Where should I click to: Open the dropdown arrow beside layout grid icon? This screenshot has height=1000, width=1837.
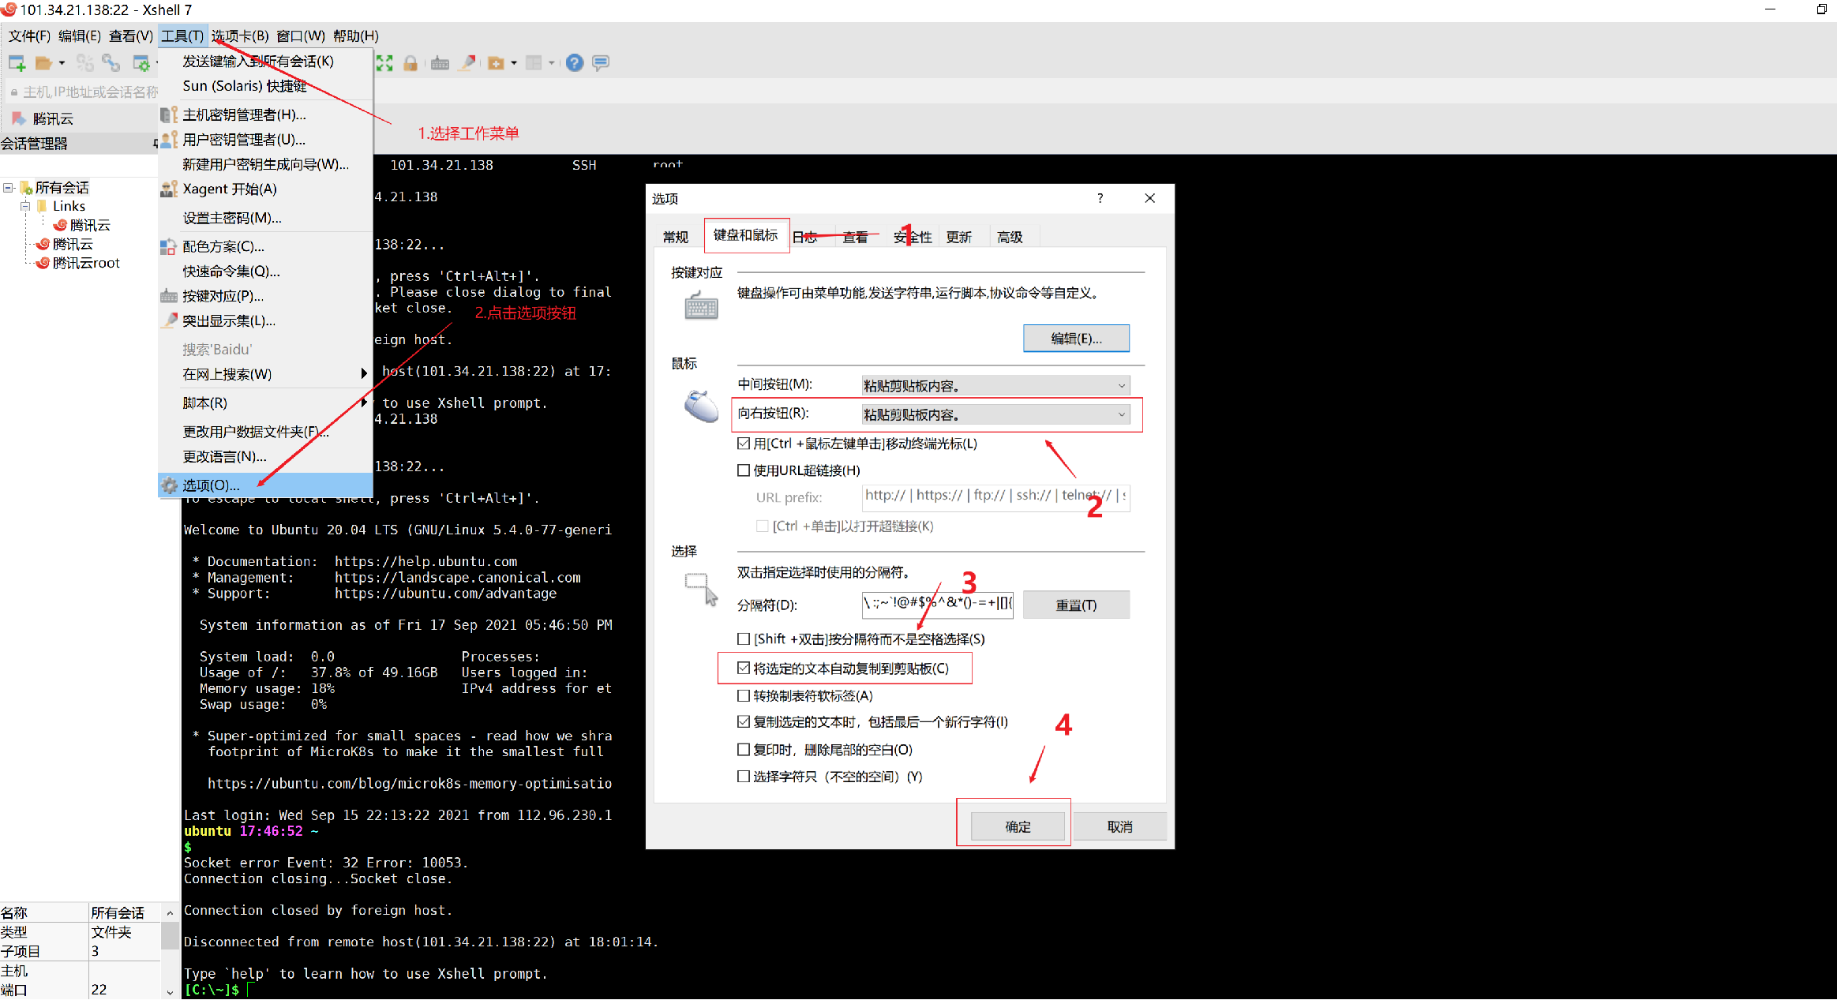point(552,63)
